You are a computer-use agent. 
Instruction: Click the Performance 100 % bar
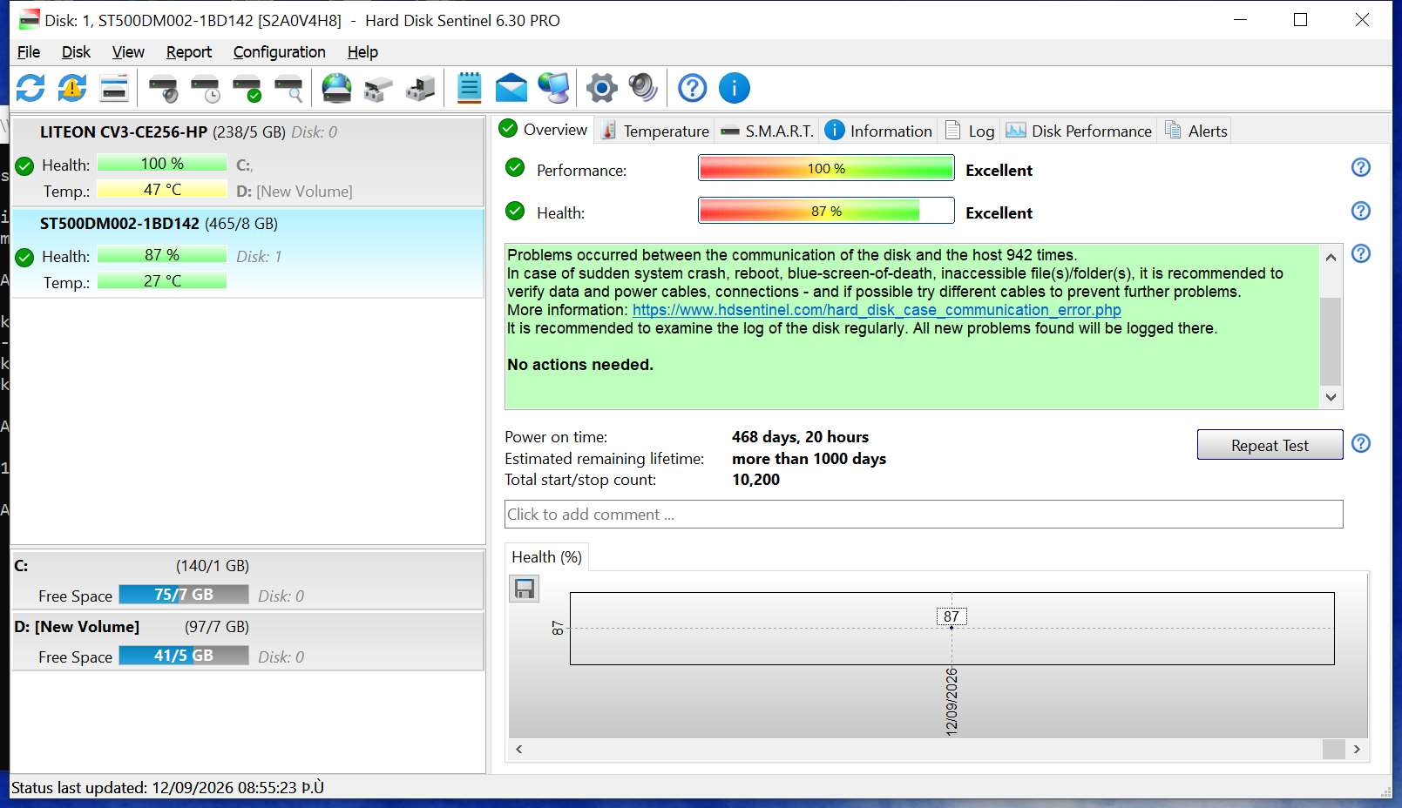826,168
